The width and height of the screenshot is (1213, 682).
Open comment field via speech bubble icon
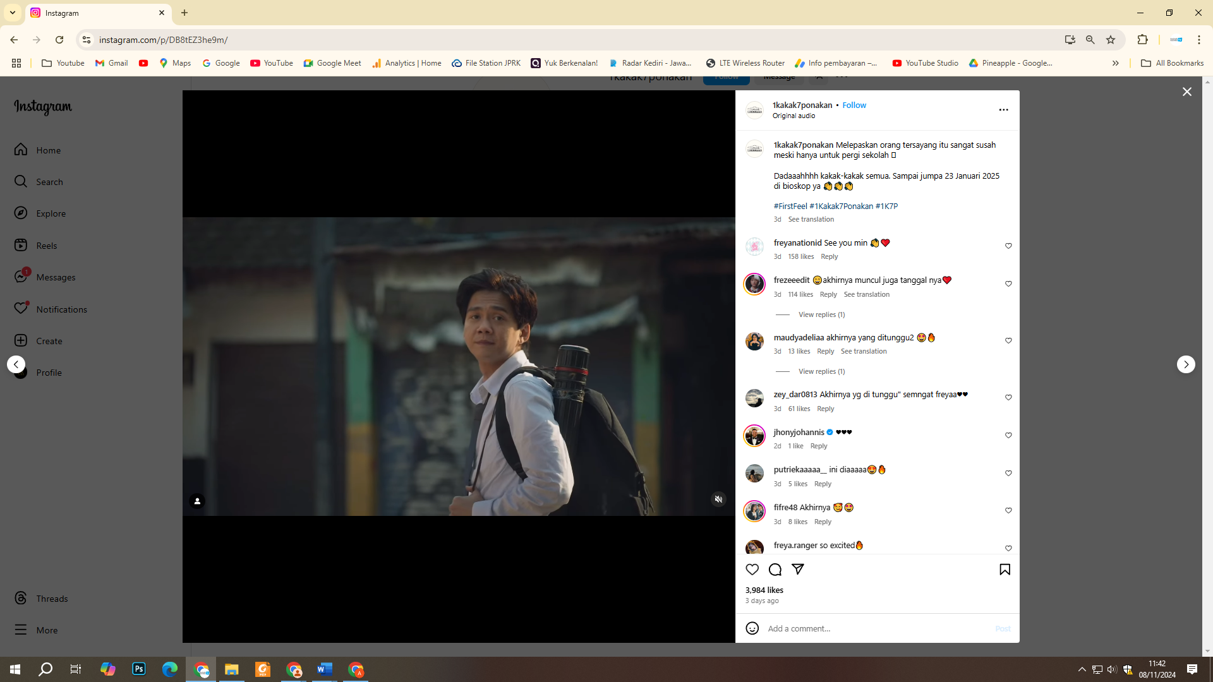coord(775,570)
